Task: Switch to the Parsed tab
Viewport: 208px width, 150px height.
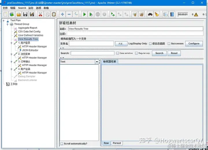Action: [117, 143]
